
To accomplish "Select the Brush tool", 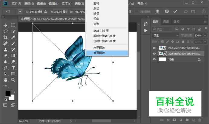I will 13,43.
